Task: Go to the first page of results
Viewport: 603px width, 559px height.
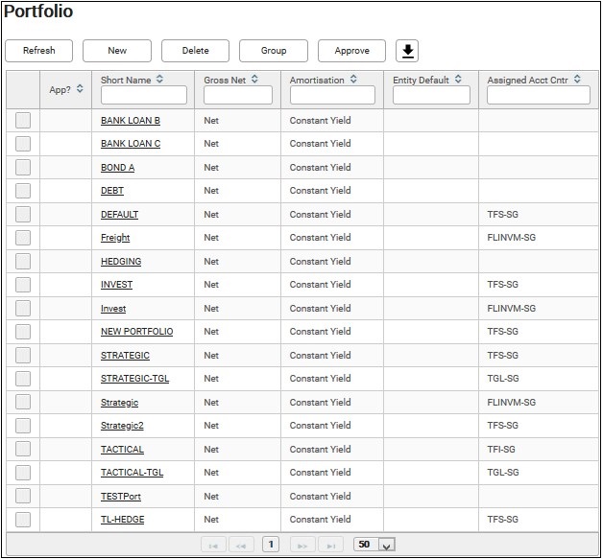Action: click(x=213, y=545)
